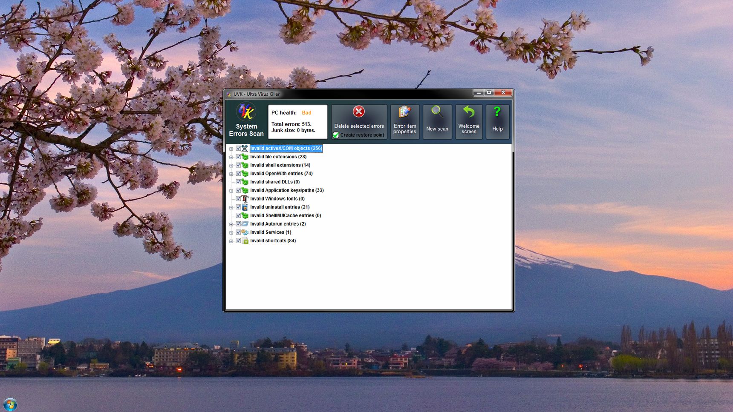
Task: Select 'Invalid file extensions (28)' label
Action: (278, 157)
